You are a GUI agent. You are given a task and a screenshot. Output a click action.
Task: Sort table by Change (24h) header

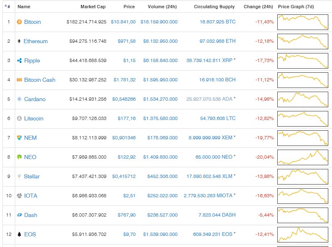(x=258, y=7)
